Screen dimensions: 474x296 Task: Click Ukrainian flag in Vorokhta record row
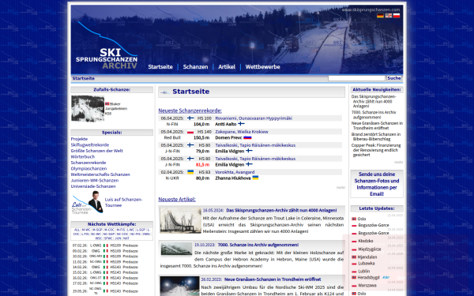(x=190, y=172)
